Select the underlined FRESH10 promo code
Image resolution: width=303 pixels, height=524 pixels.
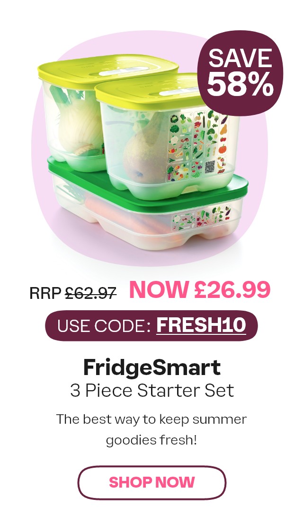click(201, 324)
